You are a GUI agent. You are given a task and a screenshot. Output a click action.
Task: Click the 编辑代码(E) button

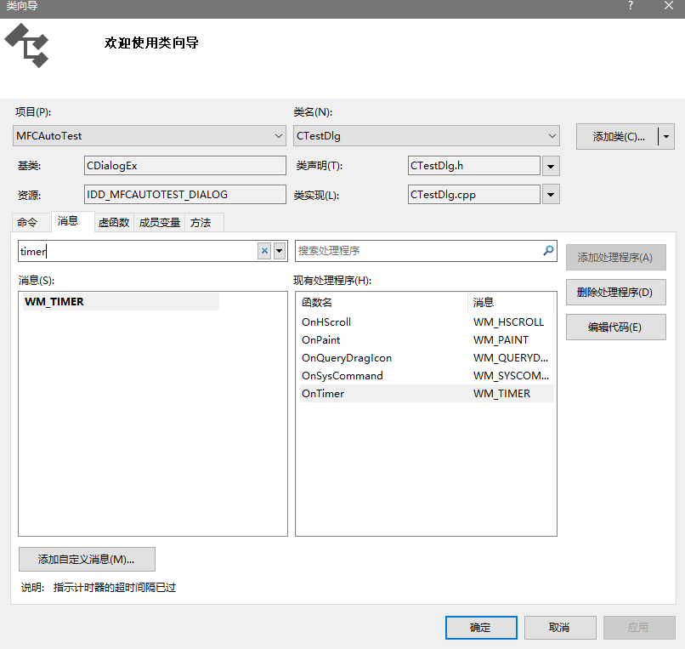[615, 327]
